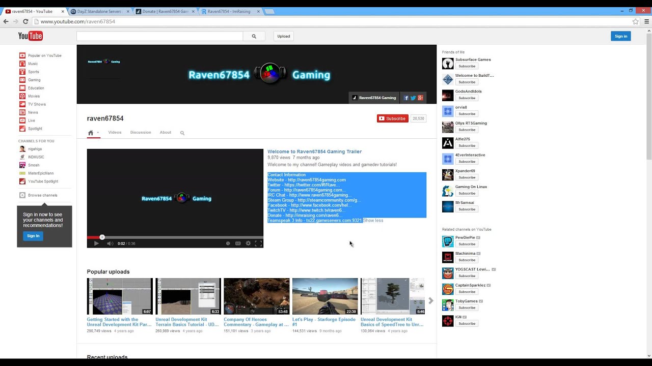The image size is (652, 366).
Task: Open the Gaming guide icon
Action: [22, 80]
